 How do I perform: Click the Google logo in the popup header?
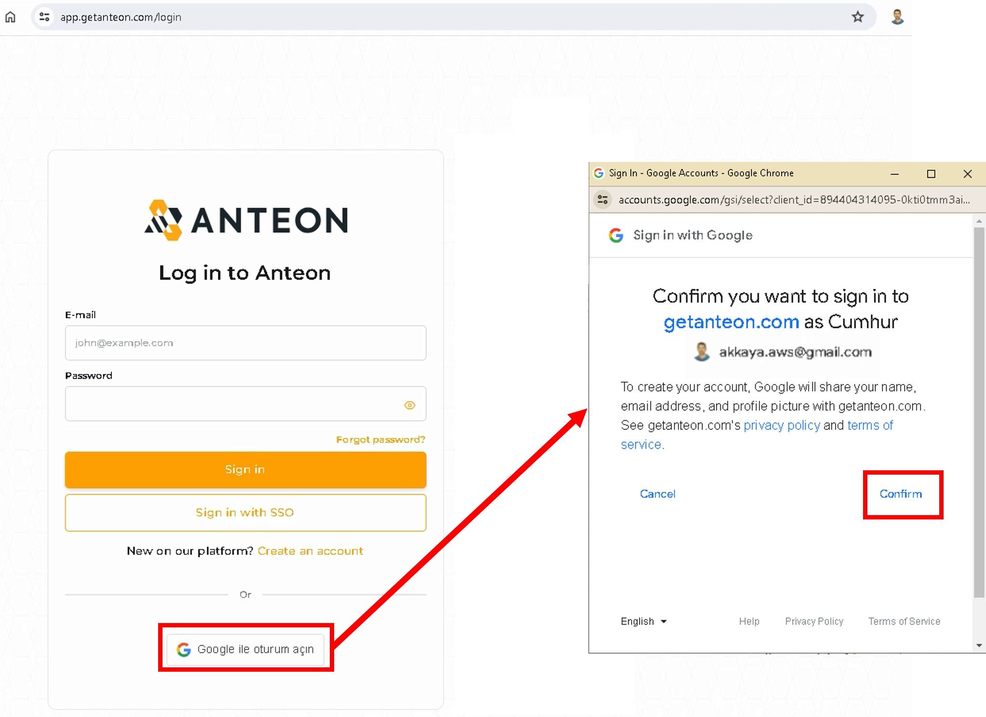click(x=616, y=235)
